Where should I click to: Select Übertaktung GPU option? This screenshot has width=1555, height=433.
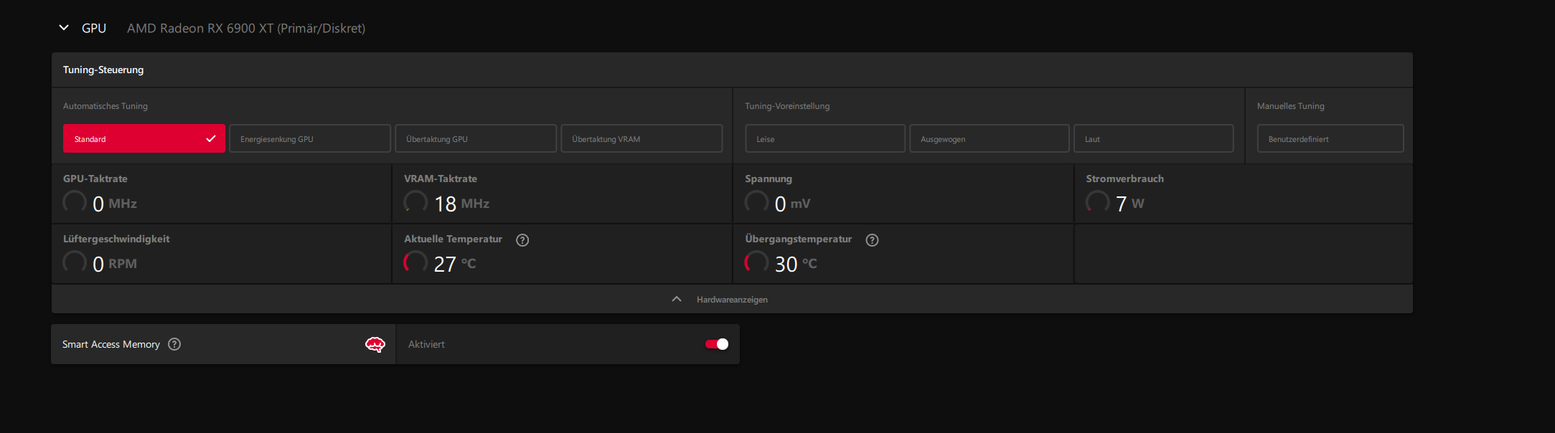(476, 138)
